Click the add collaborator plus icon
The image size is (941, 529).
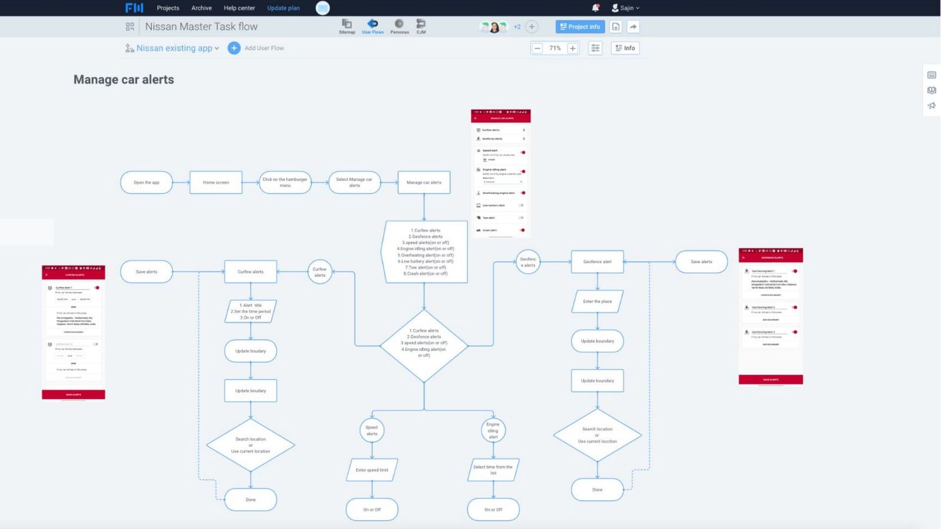[532, 26]
